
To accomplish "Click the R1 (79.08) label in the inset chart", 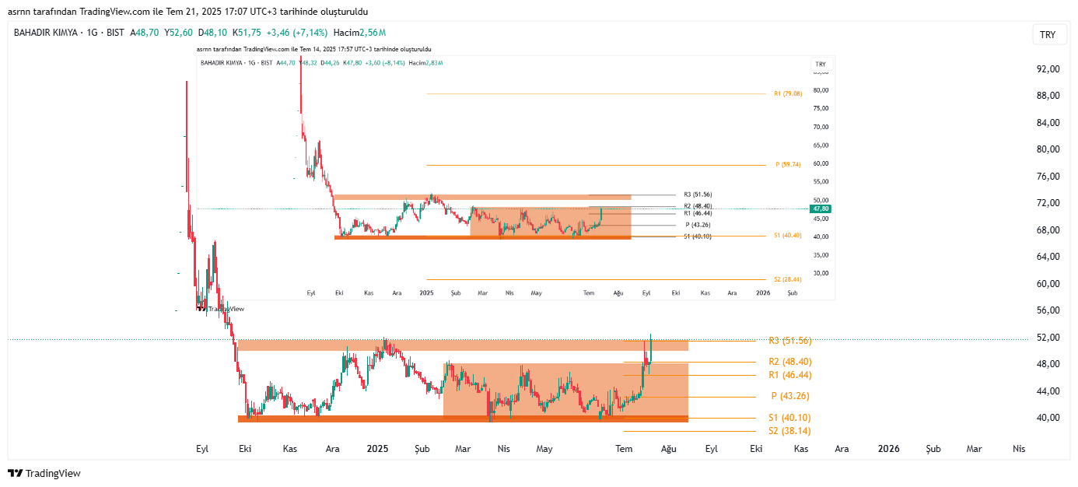I will 787,94.
